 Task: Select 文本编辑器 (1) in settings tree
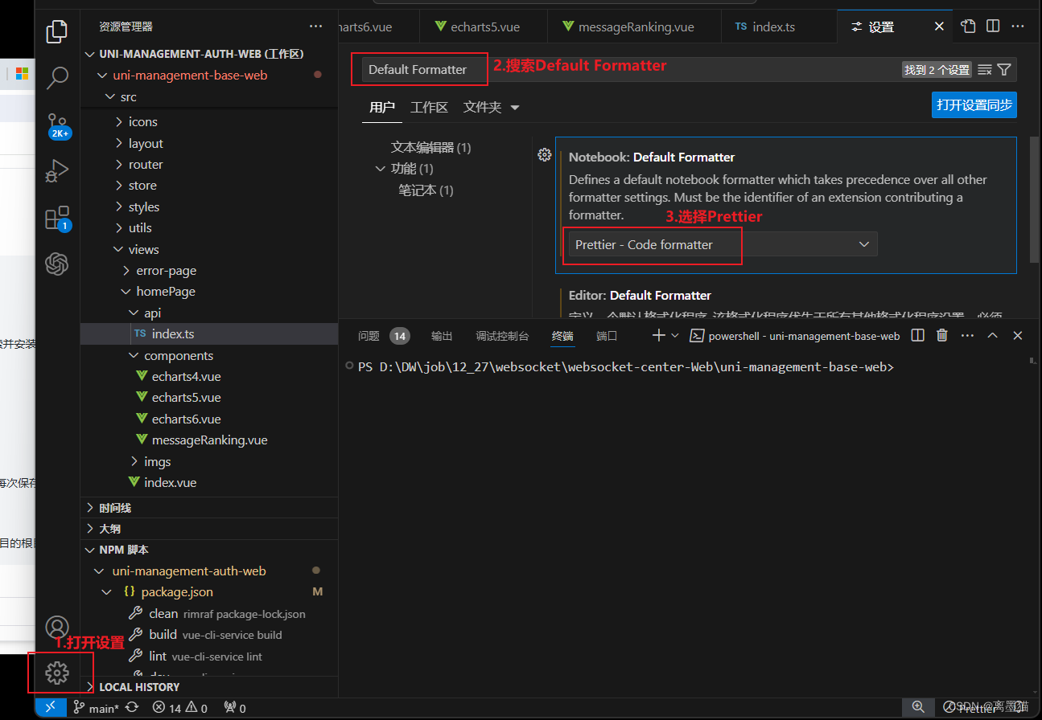431,148
